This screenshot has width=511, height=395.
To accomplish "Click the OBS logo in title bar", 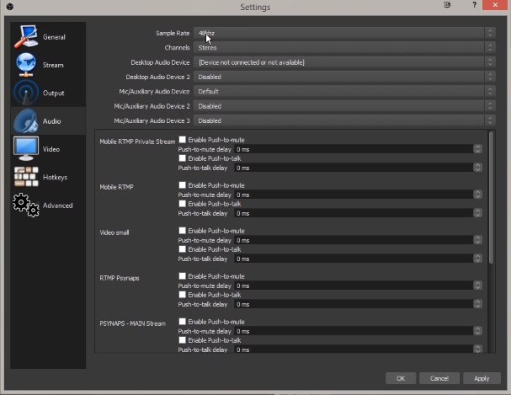I will tap(10, 7).
